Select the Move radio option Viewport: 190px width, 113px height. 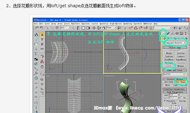(164, 85)
